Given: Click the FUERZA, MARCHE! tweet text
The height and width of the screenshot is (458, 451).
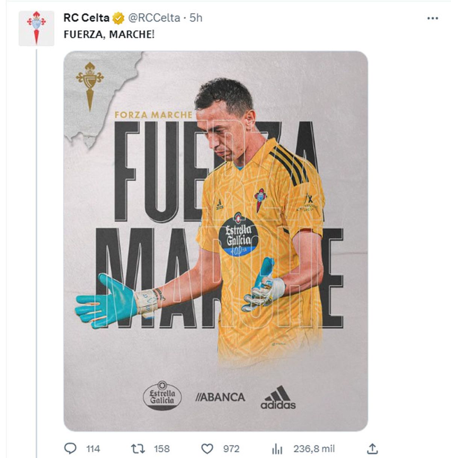Looking at the screenshot, I should [x=109, y=34].
